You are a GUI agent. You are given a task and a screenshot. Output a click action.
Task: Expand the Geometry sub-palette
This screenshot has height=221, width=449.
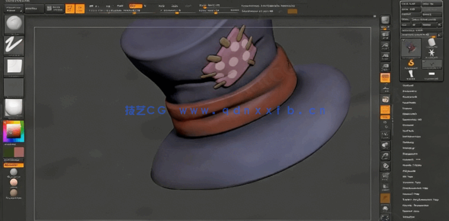[x=409, y=91]
